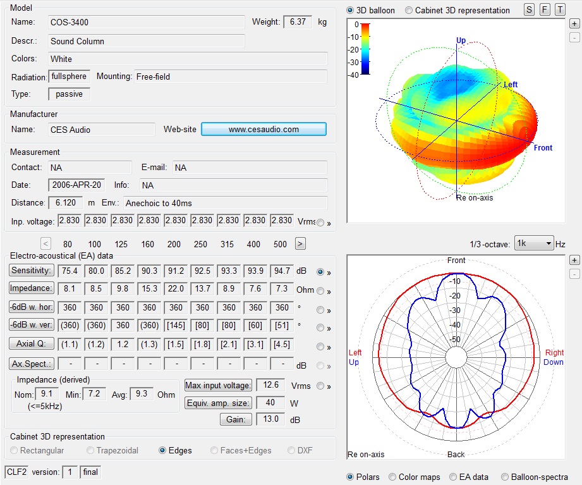Select the Impedance row radio button
Screen dimensions: 582x485
coord(320,291)
